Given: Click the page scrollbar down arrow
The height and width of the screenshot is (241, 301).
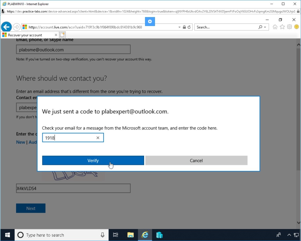Looking at the screenshot, I should pyautogui.click(x=298, y=223).
